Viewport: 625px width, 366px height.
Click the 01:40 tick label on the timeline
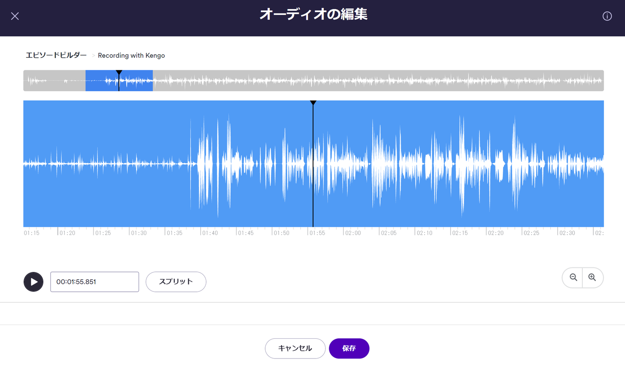(210, 233)
